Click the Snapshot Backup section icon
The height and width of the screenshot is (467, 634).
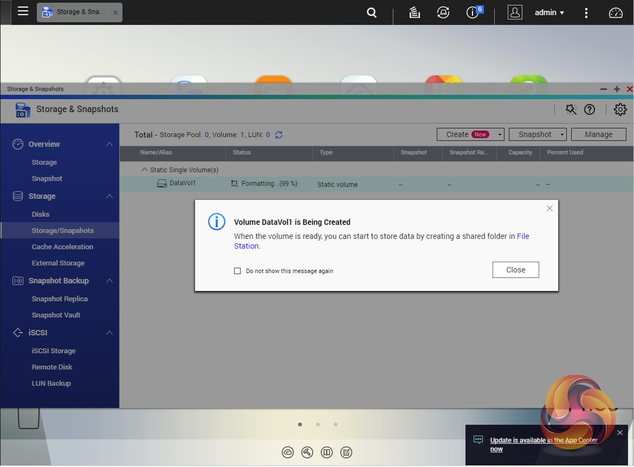tap(18, 281)
